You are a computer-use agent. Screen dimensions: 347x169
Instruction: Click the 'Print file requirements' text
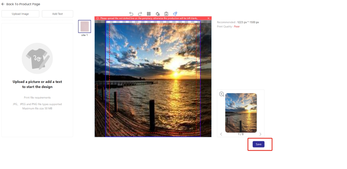coord(37,98)
